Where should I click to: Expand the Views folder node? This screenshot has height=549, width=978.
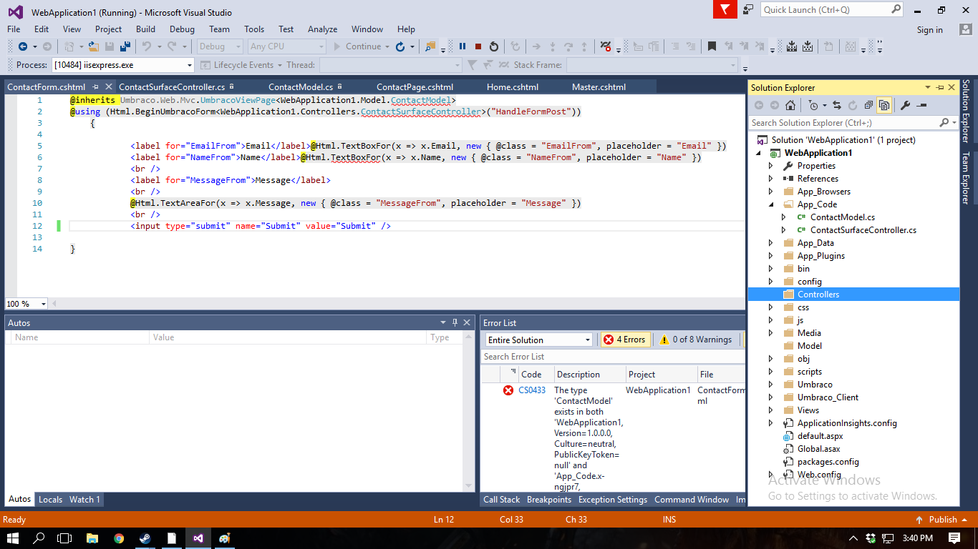tap(771, 410)
